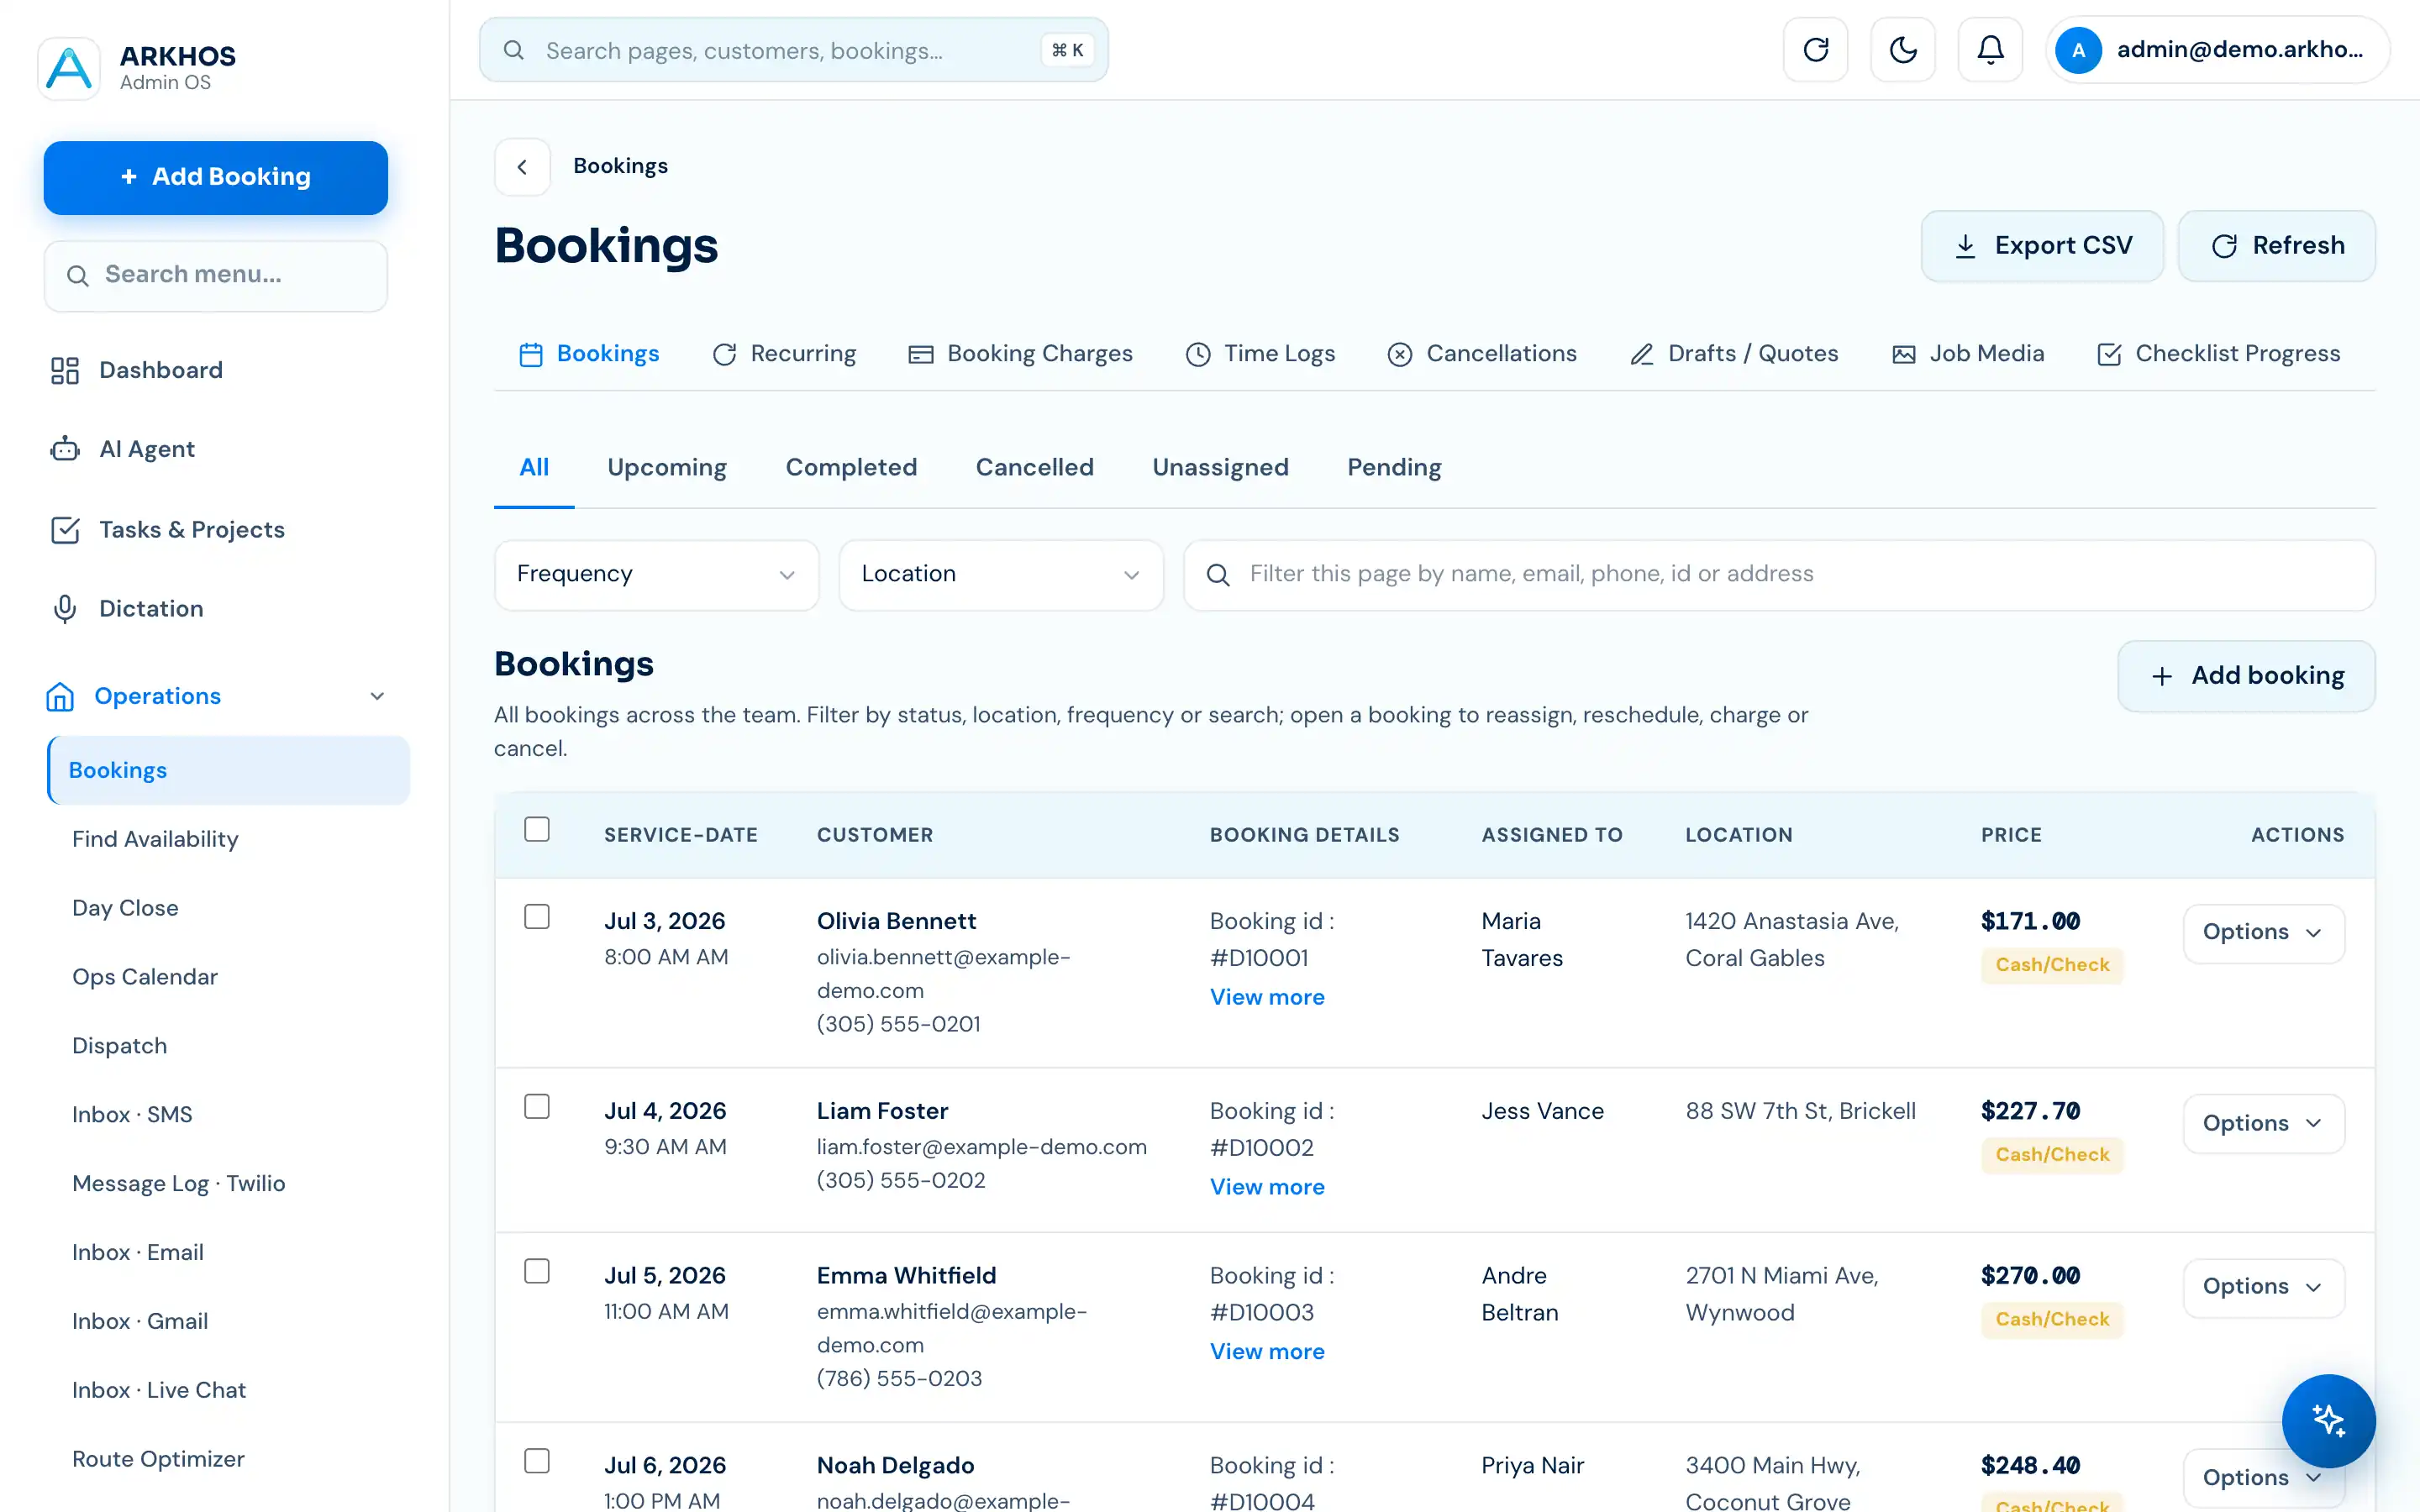
Task: Focus the page filter by name field
Action: pyautogui.click(x=1779, y=575)
